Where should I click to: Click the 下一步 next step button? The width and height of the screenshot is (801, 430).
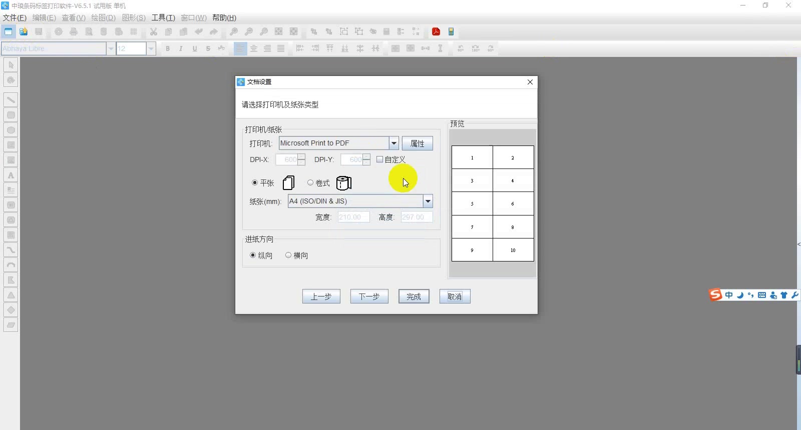click(369, 296)
